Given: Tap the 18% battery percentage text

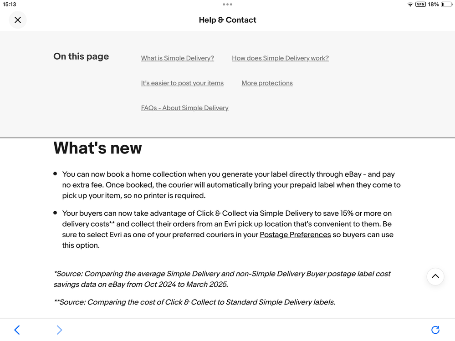Looking at the screenshot, I should click(x=433, y=5).
